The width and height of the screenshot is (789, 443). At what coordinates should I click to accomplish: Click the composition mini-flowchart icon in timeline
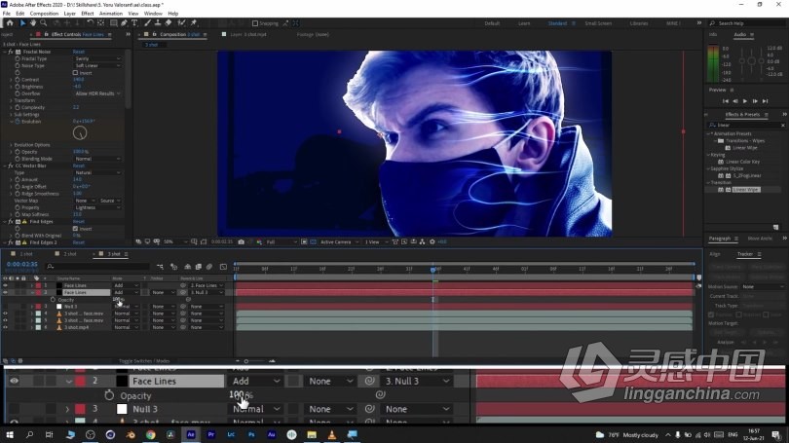160,267
